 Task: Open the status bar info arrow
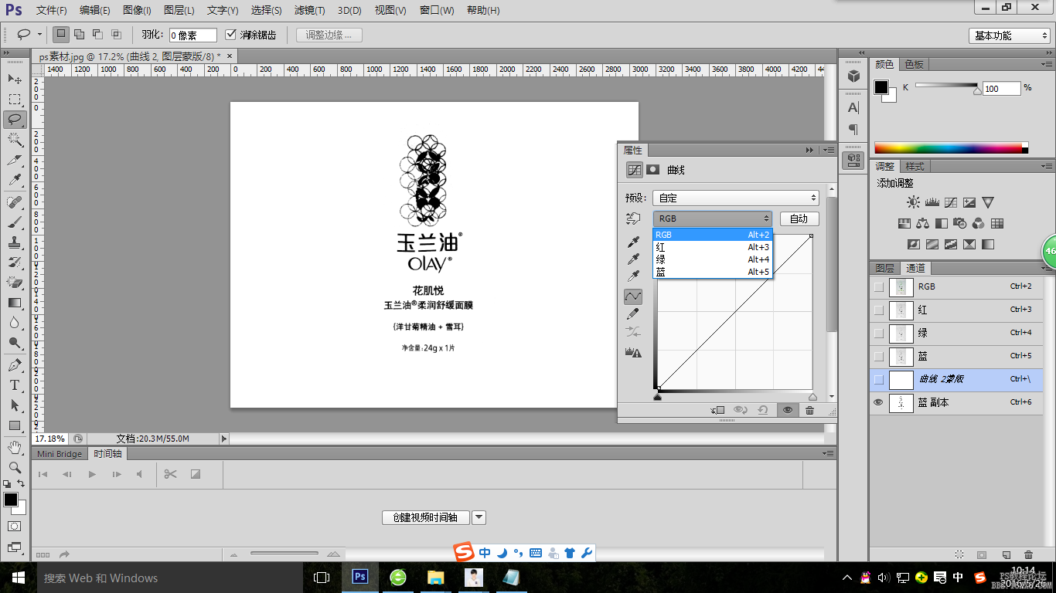pyautogui.click(x=224, y=439)
